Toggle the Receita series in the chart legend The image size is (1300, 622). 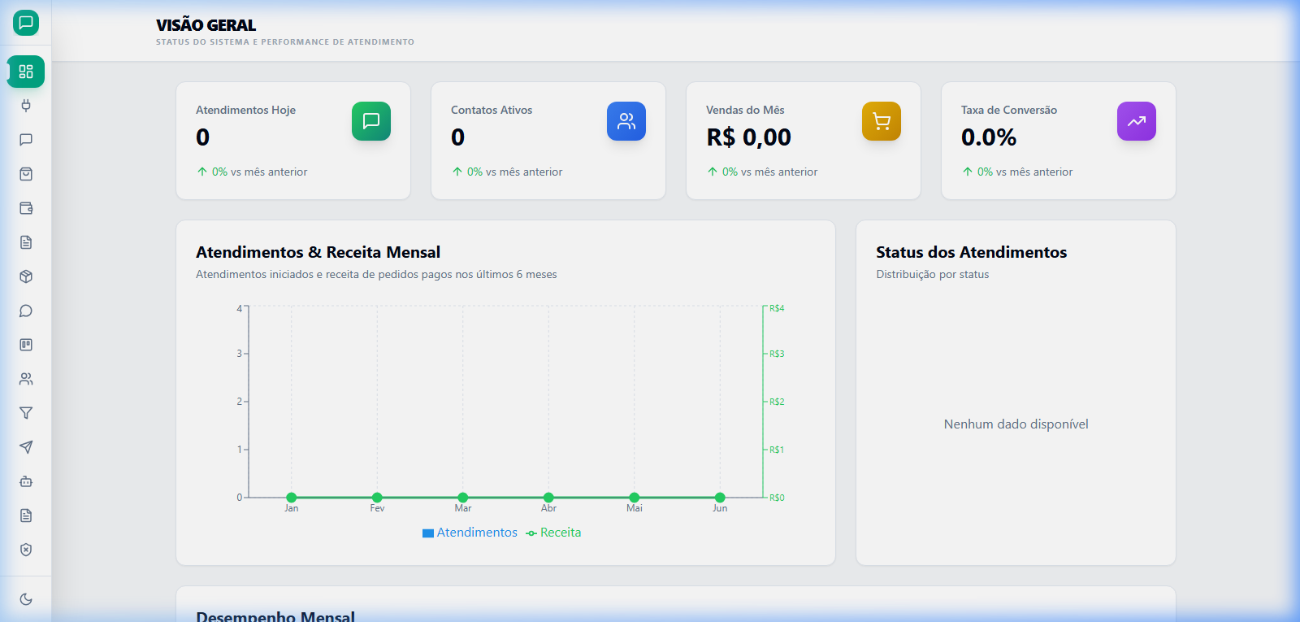553,533
